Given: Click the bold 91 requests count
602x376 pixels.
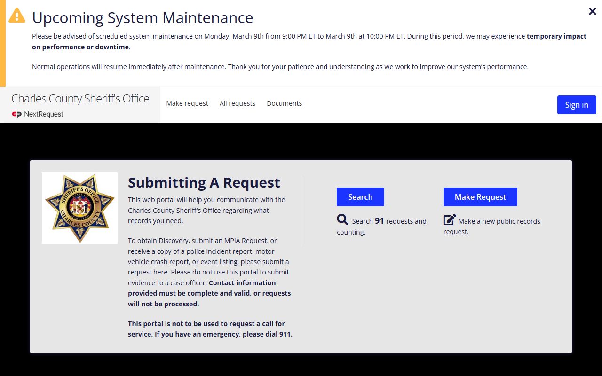Looking at the screenshot, I should (x=379, y=221).
